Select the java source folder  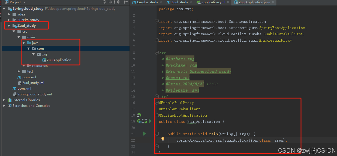pyautogui.click(x=35, y=43)
